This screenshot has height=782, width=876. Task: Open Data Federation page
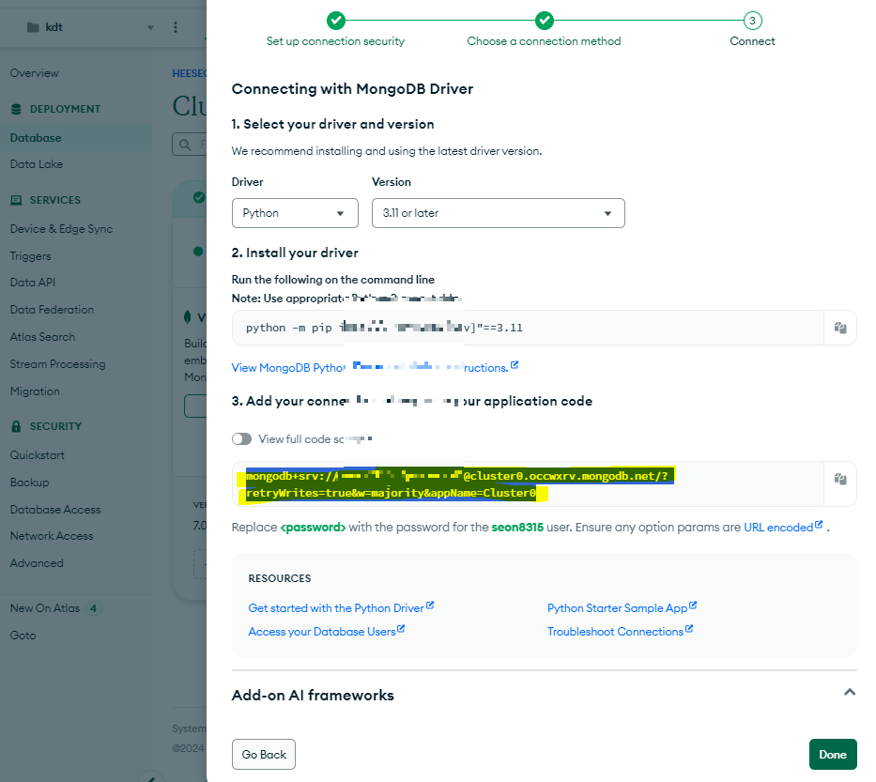point(52,310)
